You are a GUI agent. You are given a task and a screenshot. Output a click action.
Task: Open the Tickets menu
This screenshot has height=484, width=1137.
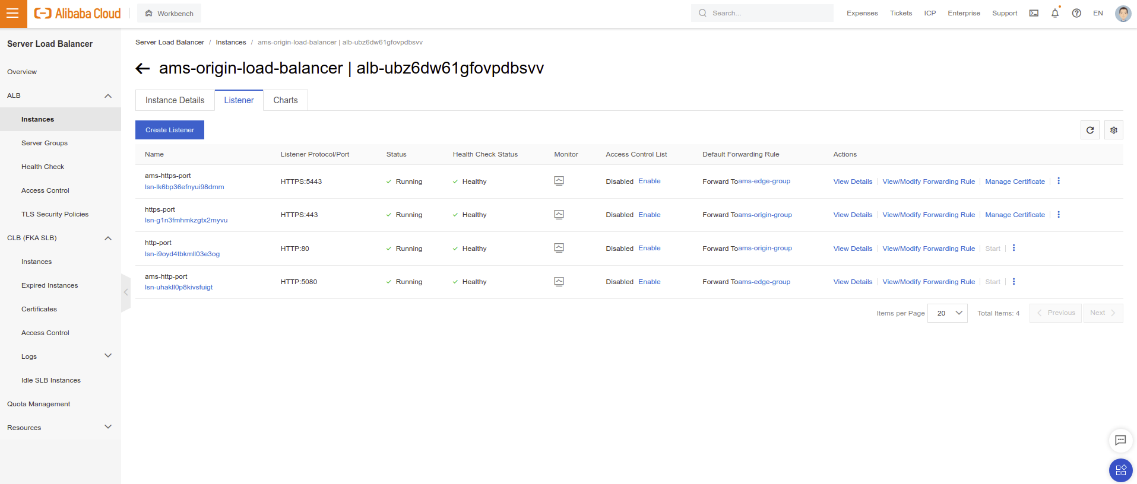coord(901,13)
